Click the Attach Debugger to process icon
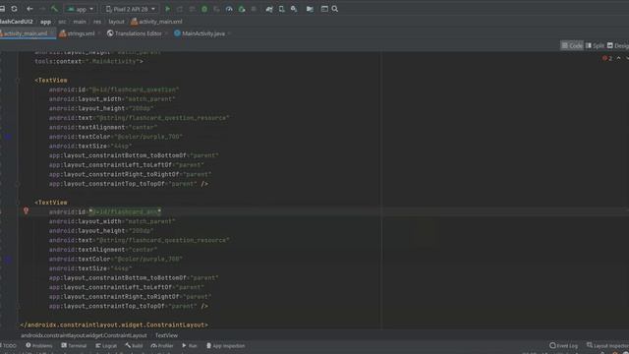This screenshot has width=629, height=354. point(242,9)
